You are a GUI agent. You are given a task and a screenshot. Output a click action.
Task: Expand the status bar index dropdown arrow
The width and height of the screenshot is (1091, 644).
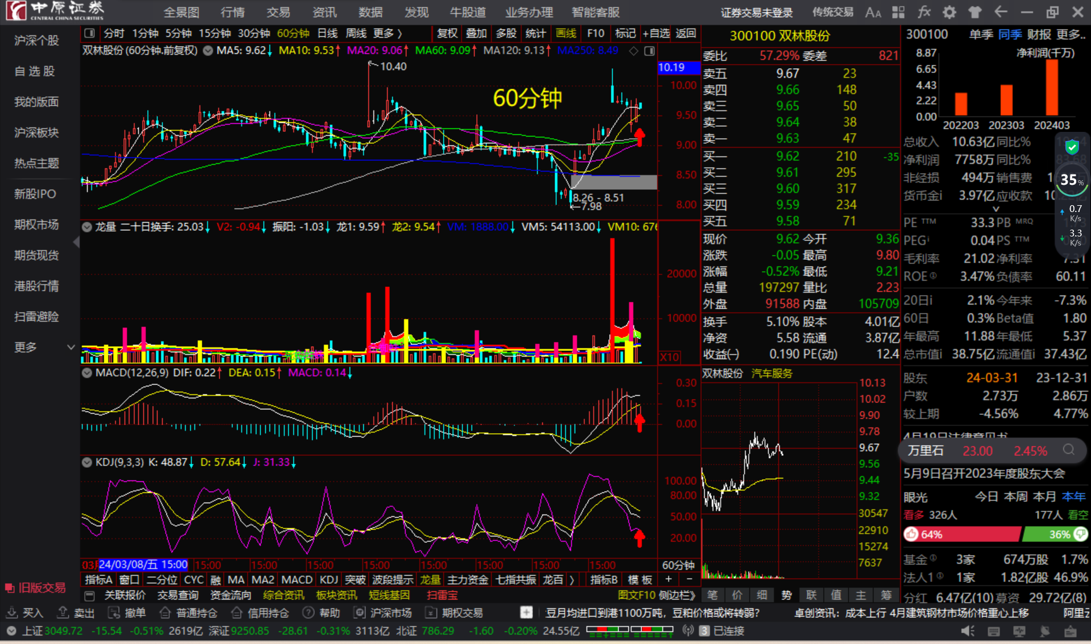(x=11, y=631)
